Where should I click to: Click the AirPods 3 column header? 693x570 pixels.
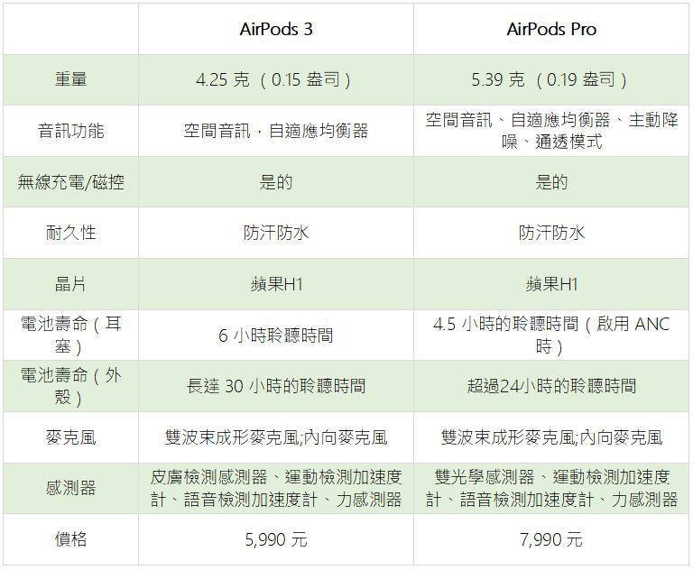[276, 29]
